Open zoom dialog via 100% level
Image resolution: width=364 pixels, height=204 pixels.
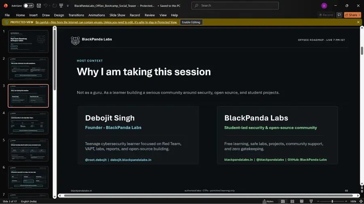353,202
